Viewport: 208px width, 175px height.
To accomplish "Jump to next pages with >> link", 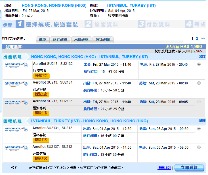I will 203,39.
